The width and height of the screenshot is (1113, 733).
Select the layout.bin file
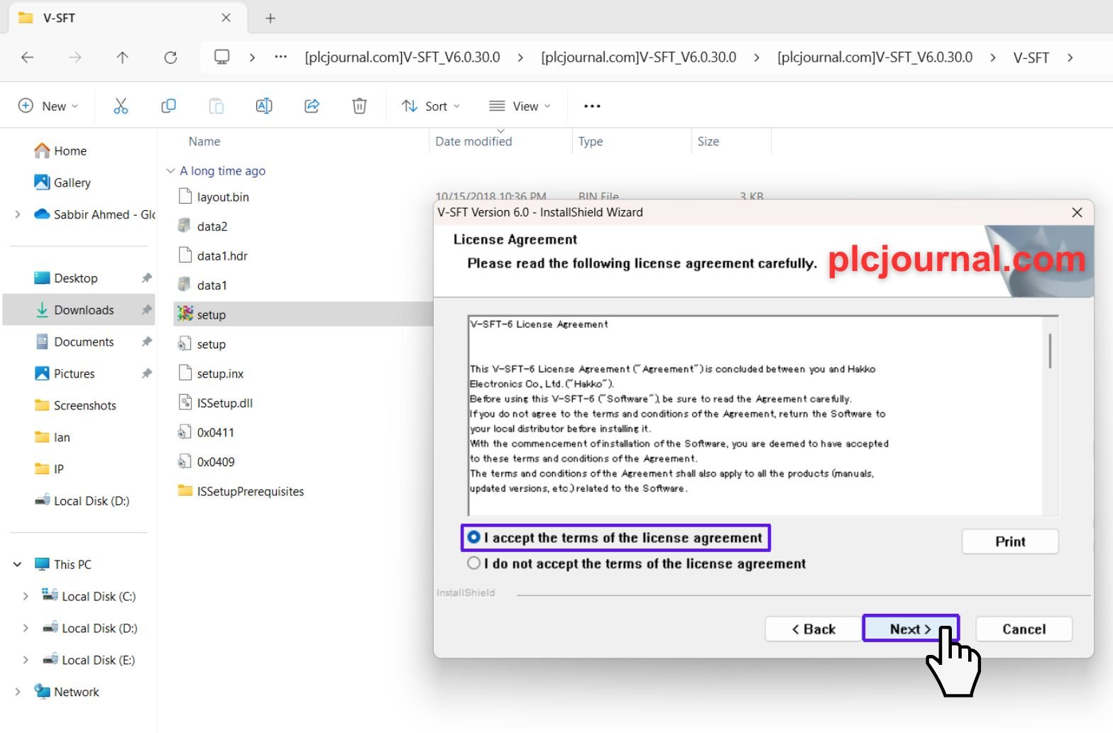[x=214, y=197]
